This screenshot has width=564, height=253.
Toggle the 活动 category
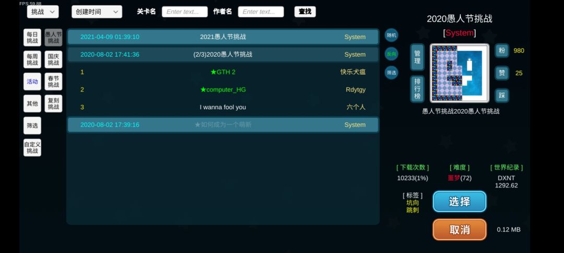[x=32, y=82]
